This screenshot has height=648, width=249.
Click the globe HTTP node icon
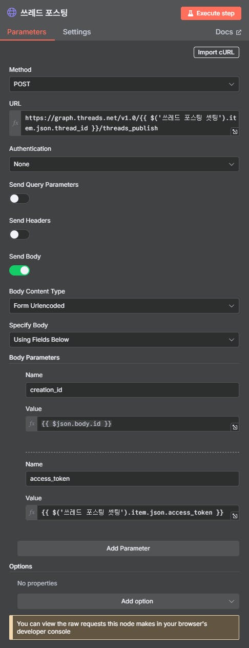coord(12,12)
